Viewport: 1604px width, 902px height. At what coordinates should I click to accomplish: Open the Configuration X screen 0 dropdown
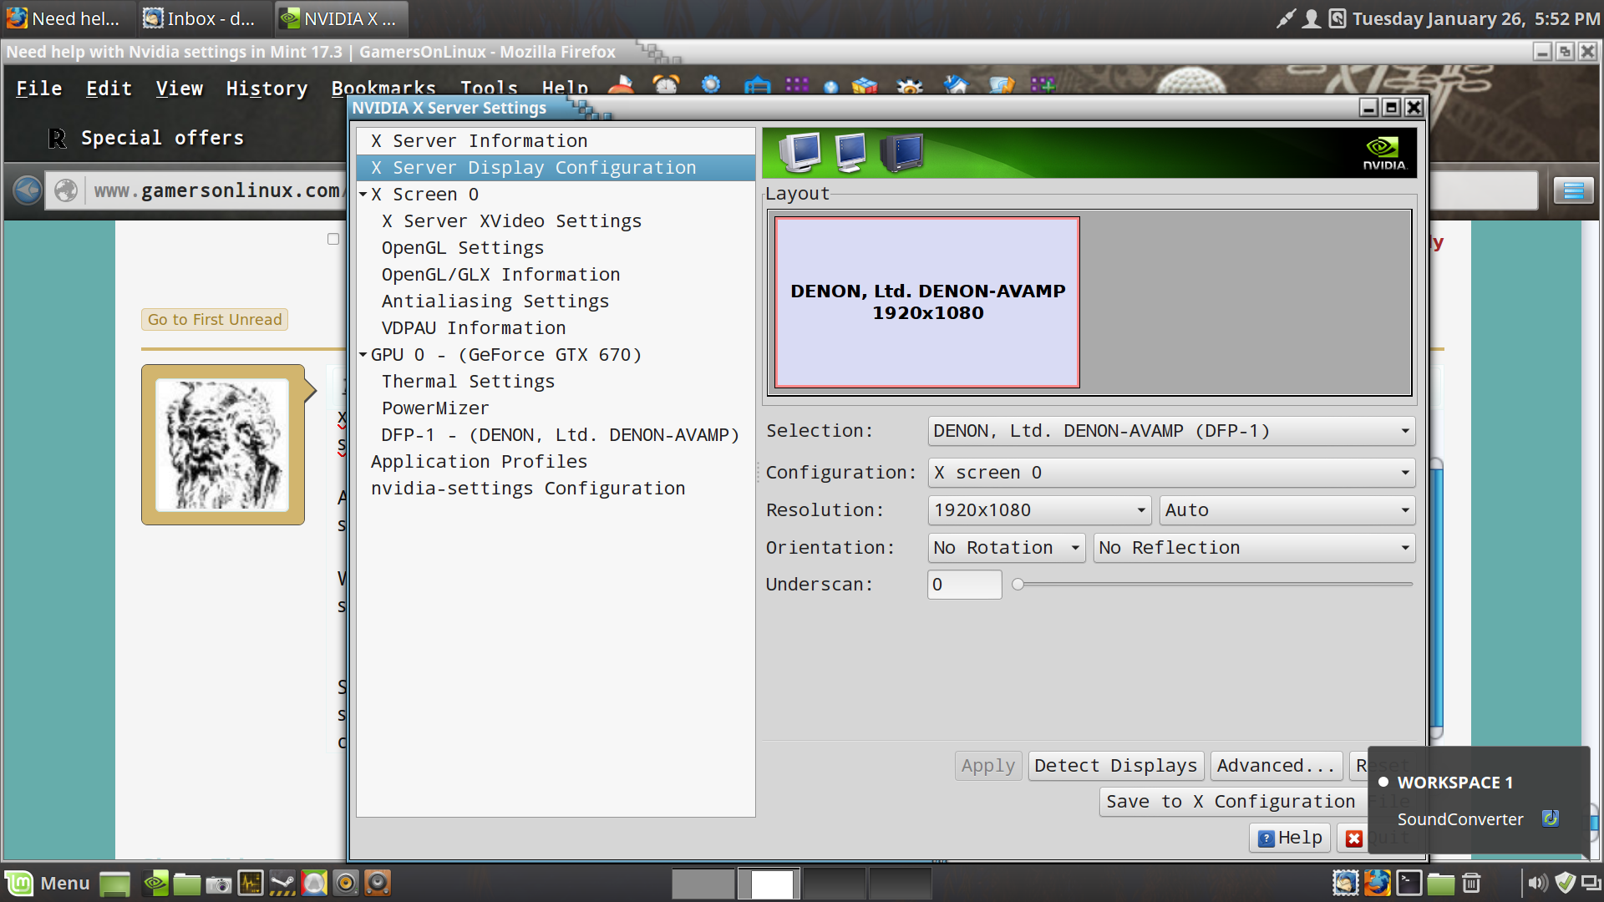point(1171,473)
